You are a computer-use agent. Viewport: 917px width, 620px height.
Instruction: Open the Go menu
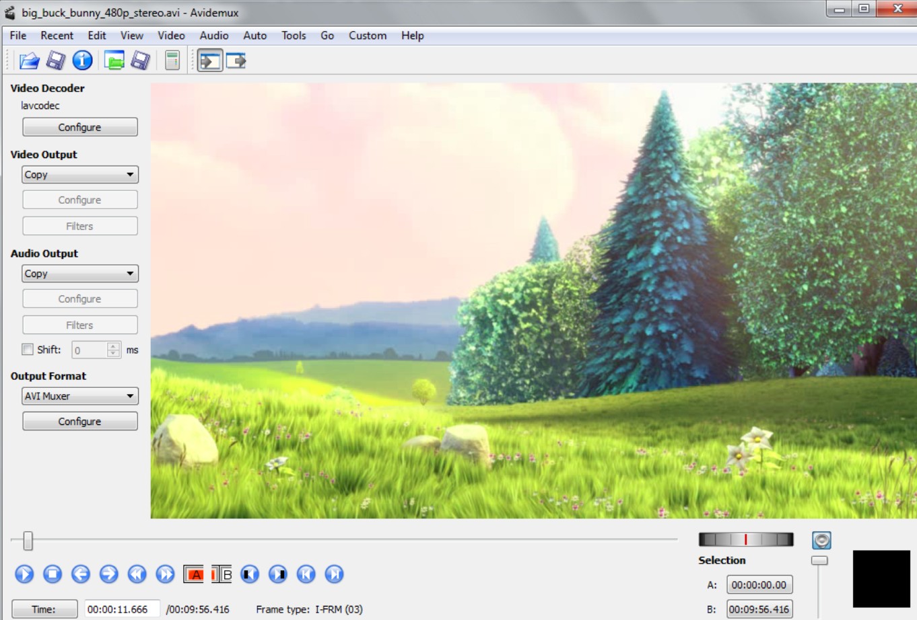click(x=327, y=36)
